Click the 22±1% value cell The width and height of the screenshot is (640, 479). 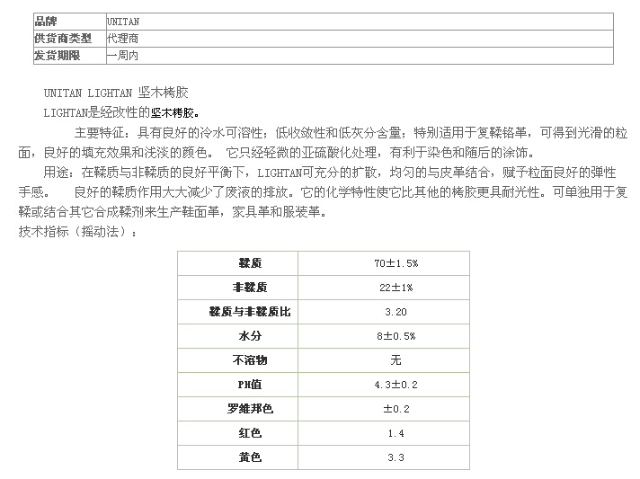(396, 288)
